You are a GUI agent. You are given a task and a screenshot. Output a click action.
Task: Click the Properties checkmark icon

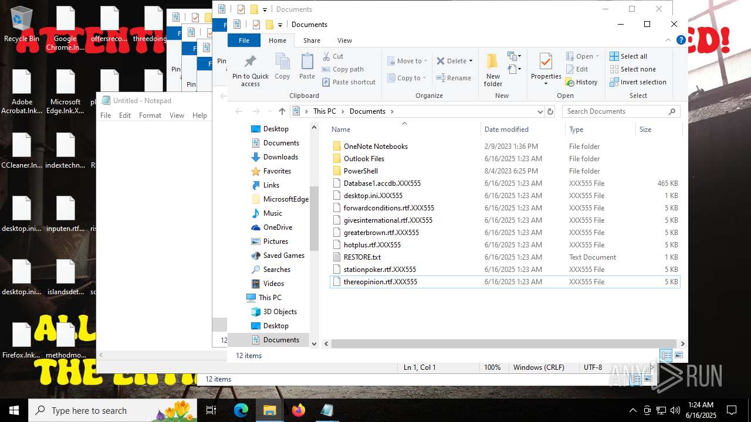pyautogui.click(x=546, y=61)
